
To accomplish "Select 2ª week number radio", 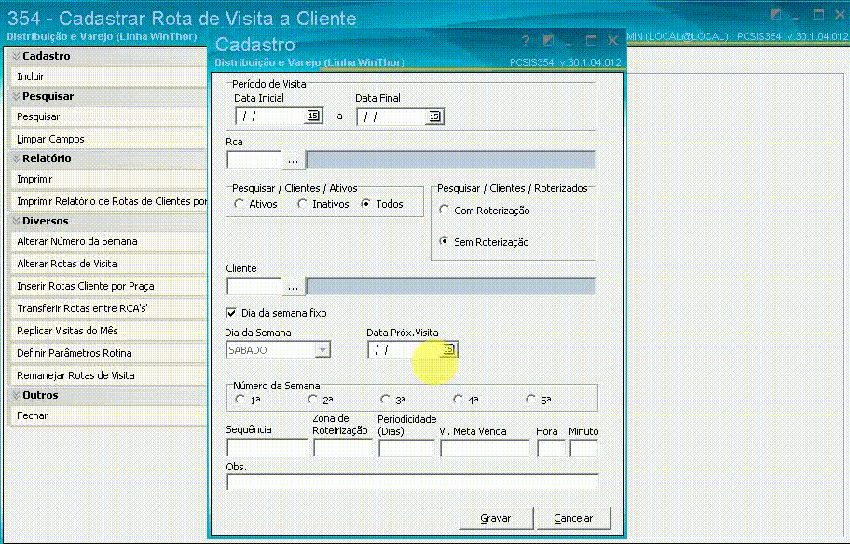I will click(312, 400).
